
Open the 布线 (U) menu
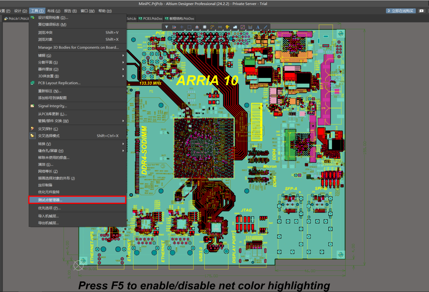[54, 11]
